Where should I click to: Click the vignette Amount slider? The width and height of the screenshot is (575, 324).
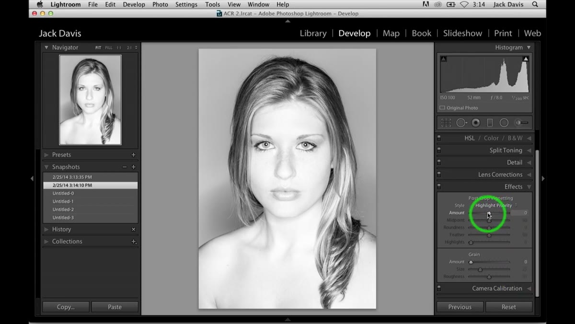[x=489, y=213]
